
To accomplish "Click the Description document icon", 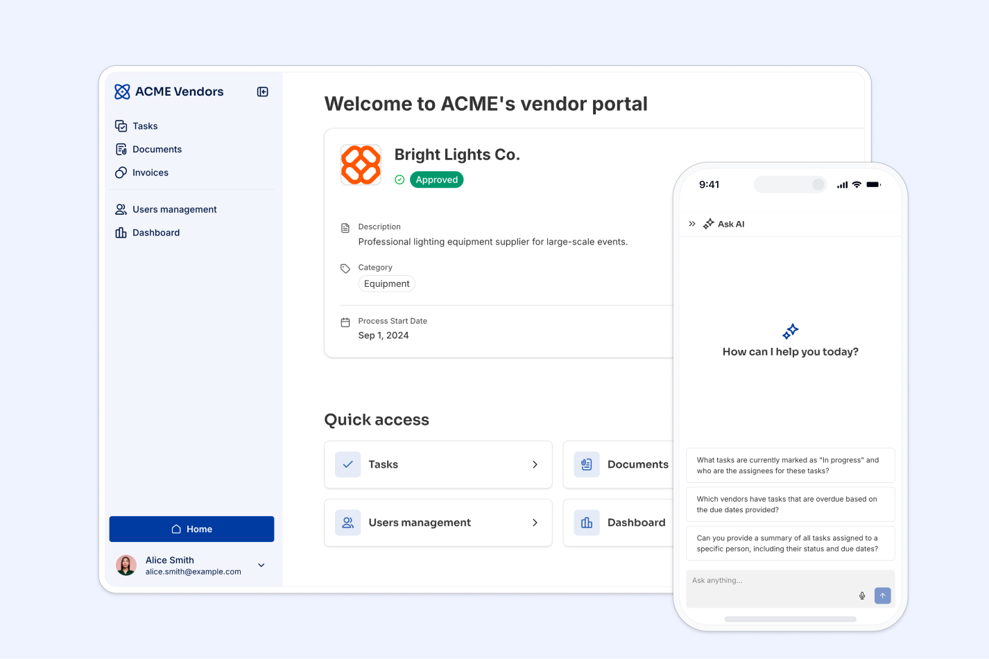I will point(345,228).
